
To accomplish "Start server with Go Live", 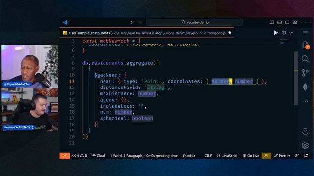I will click(251, 156).
